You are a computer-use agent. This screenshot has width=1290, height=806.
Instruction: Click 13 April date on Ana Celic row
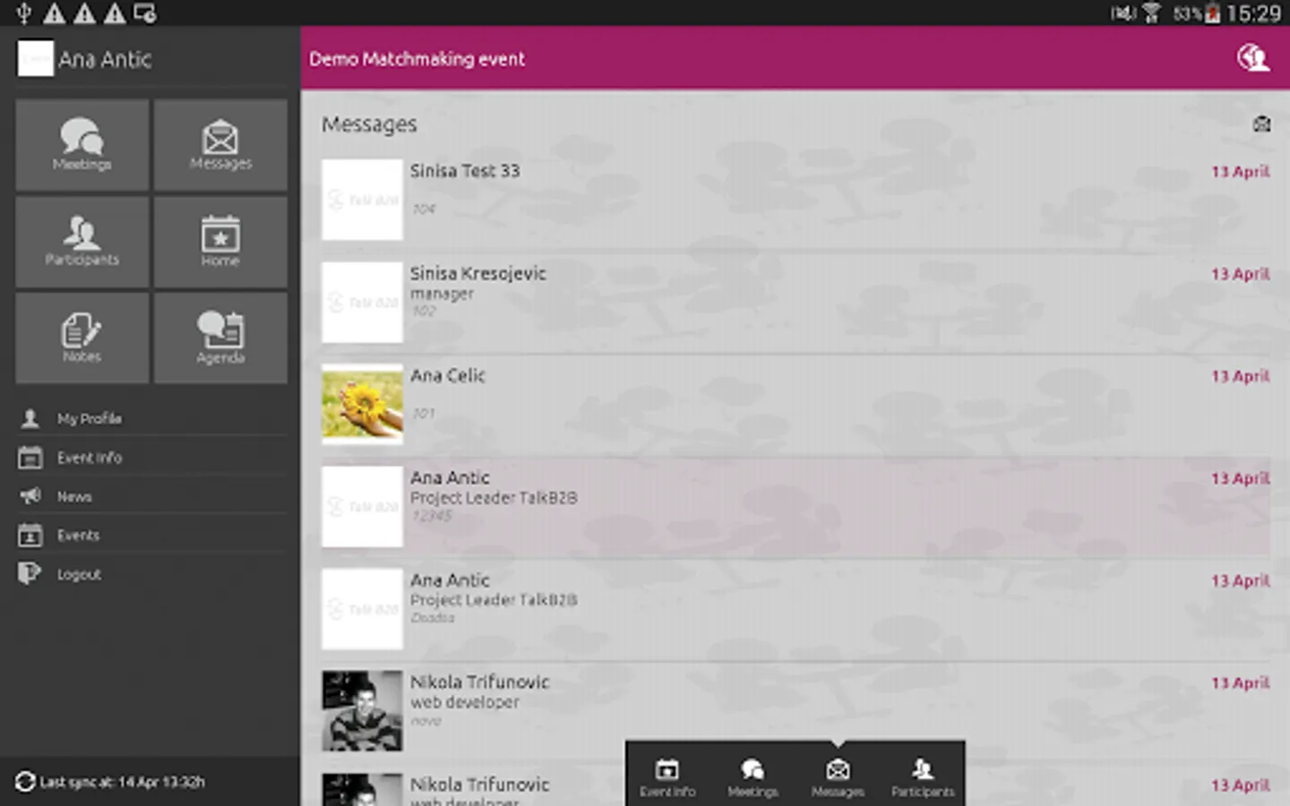point(1241,376)
